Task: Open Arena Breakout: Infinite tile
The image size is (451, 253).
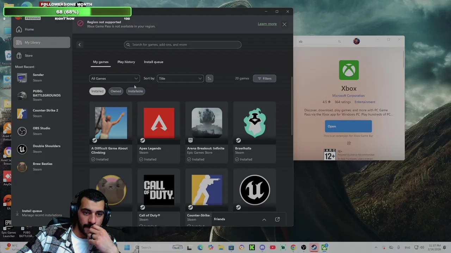Action: coord(207,132)
